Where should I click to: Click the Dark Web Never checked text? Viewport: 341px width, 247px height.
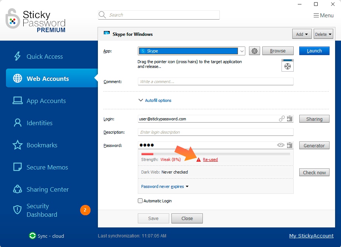pyautogui.click(x=164, y=172)
